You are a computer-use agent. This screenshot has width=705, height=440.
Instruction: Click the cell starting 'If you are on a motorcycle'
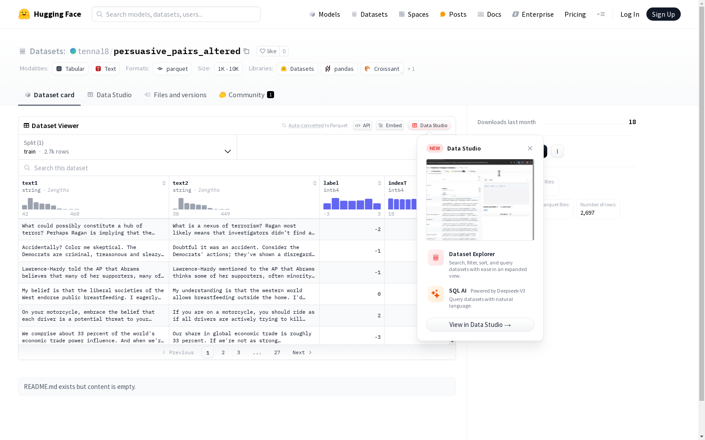[244, 315]
